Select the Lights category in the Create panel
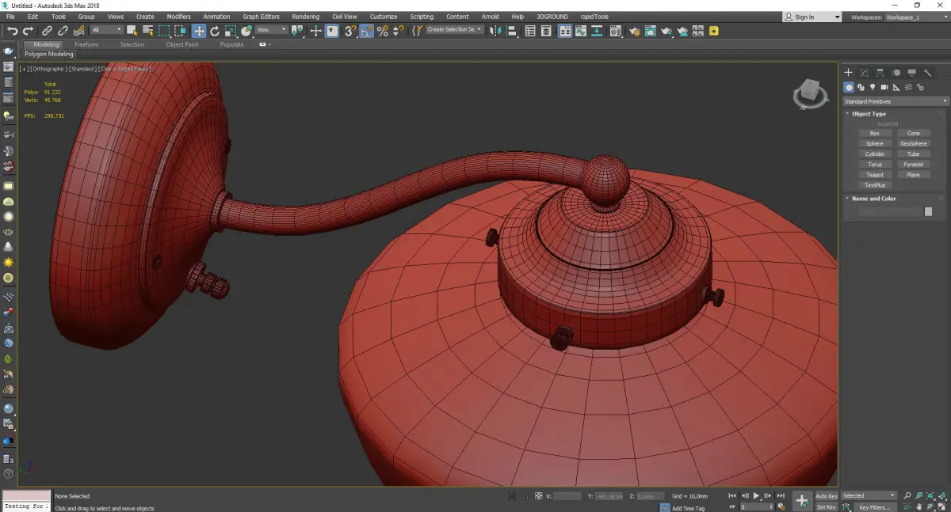This screenshot has height=512, width=951. click(873, 87)
